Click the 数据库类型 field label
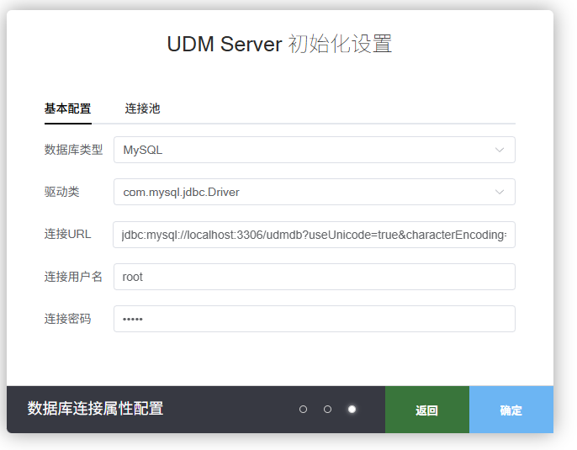This screenshot has width=577, height=450. pyautogui.click(x=73, y=150)
